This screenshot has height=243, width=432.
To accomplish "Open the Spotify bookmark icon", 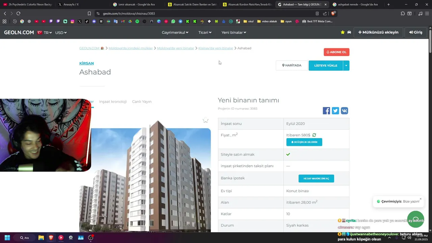I will pos(137,21).
